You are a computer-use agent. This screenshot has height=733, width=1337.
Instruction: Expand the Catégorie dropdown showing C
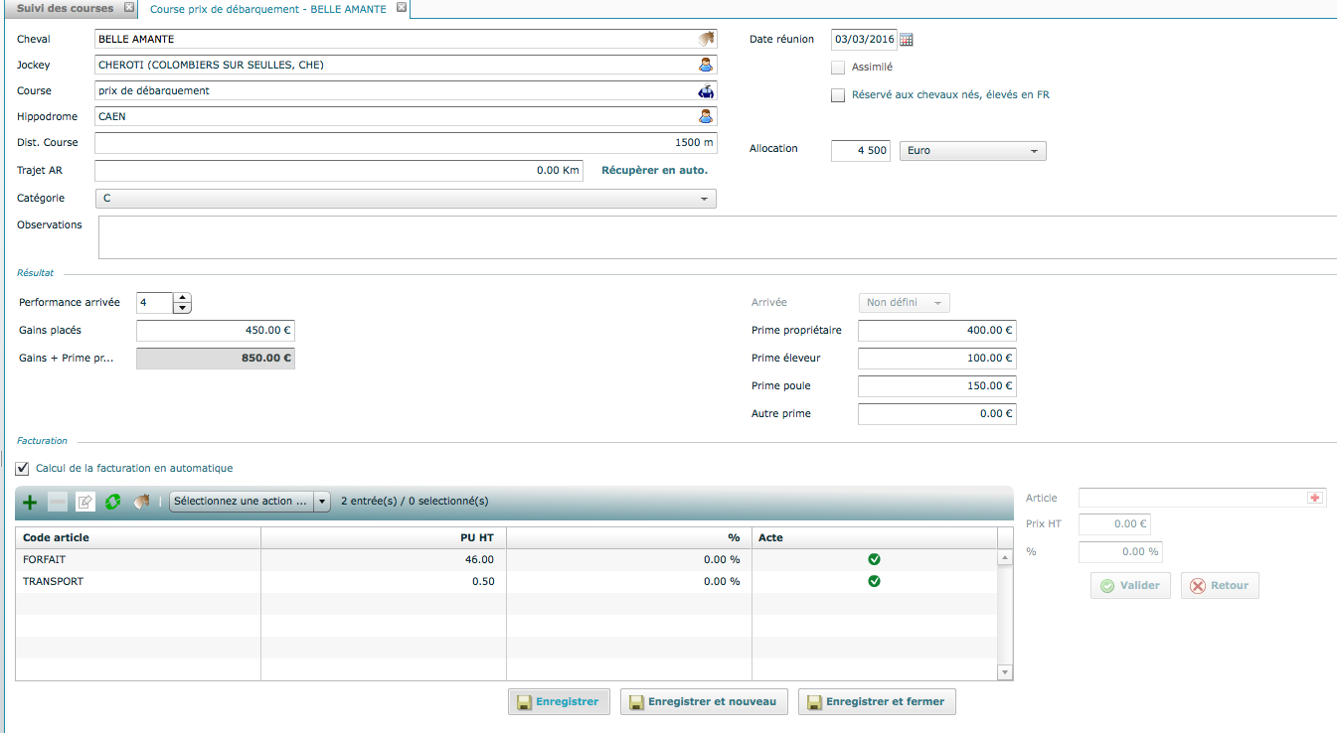click(406, 198)
